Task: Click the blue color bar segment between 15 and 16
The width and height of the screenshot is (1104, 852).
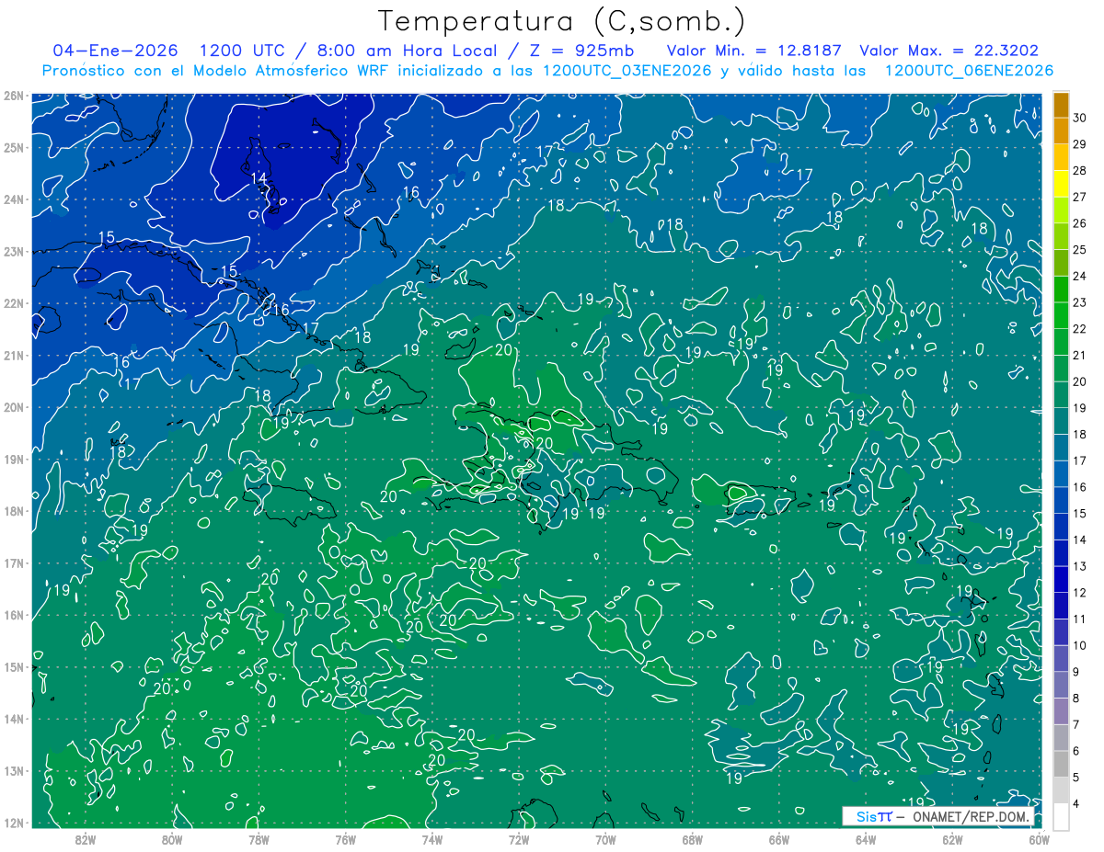Action: click(x=1061, y=500)
